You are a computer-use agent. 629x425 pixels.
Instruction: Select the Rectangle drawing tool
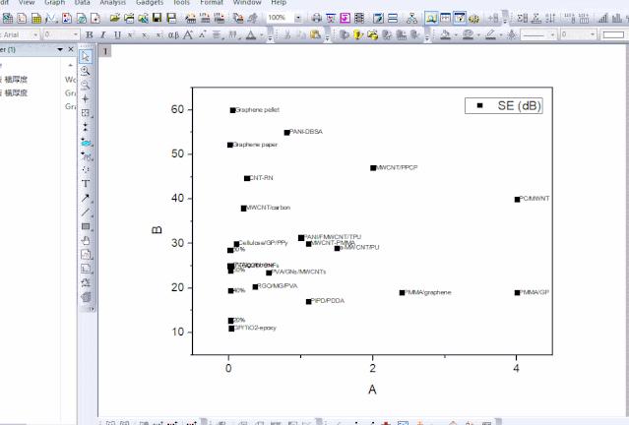coord(86,226)
